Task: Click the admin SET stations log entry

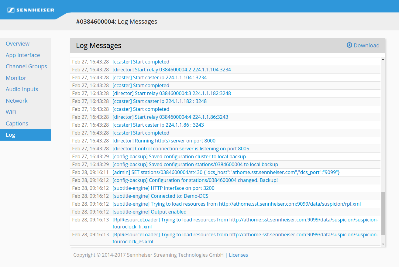Action: [x=226, y=173]
